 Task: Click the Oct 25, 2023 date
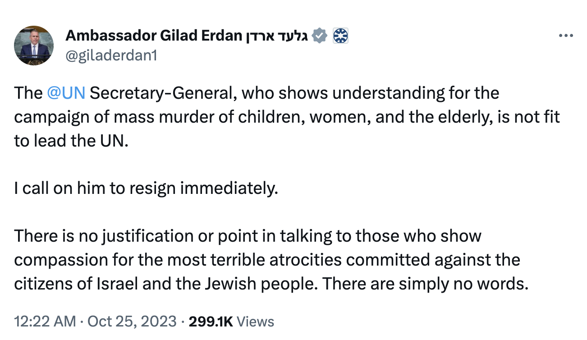[x=132, y=322]
